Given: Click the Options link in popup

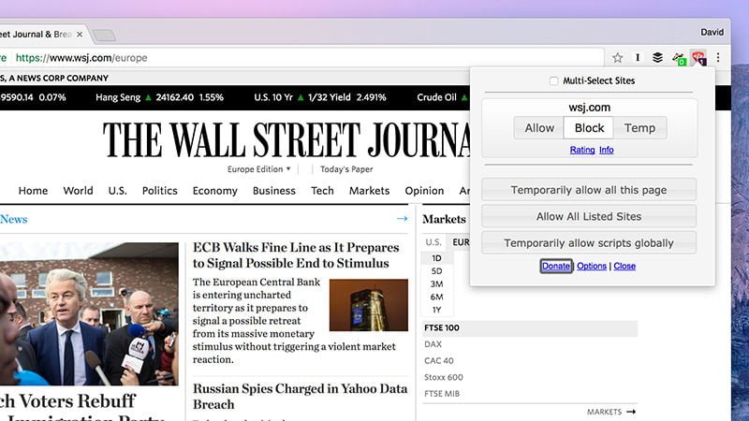Looking at the screenshot, I should 592,267.
